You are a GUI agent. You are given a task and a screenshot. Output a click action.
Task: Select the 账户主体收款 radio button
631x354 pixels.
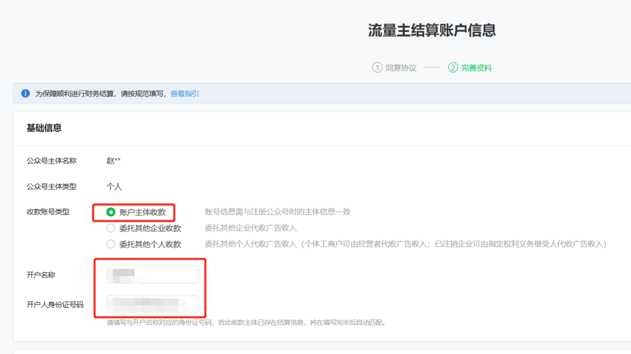click(x=111, y=212)
